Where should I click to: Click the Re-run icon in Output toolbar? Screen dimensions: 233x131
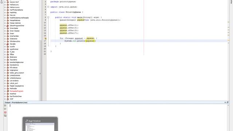(5, 106)
